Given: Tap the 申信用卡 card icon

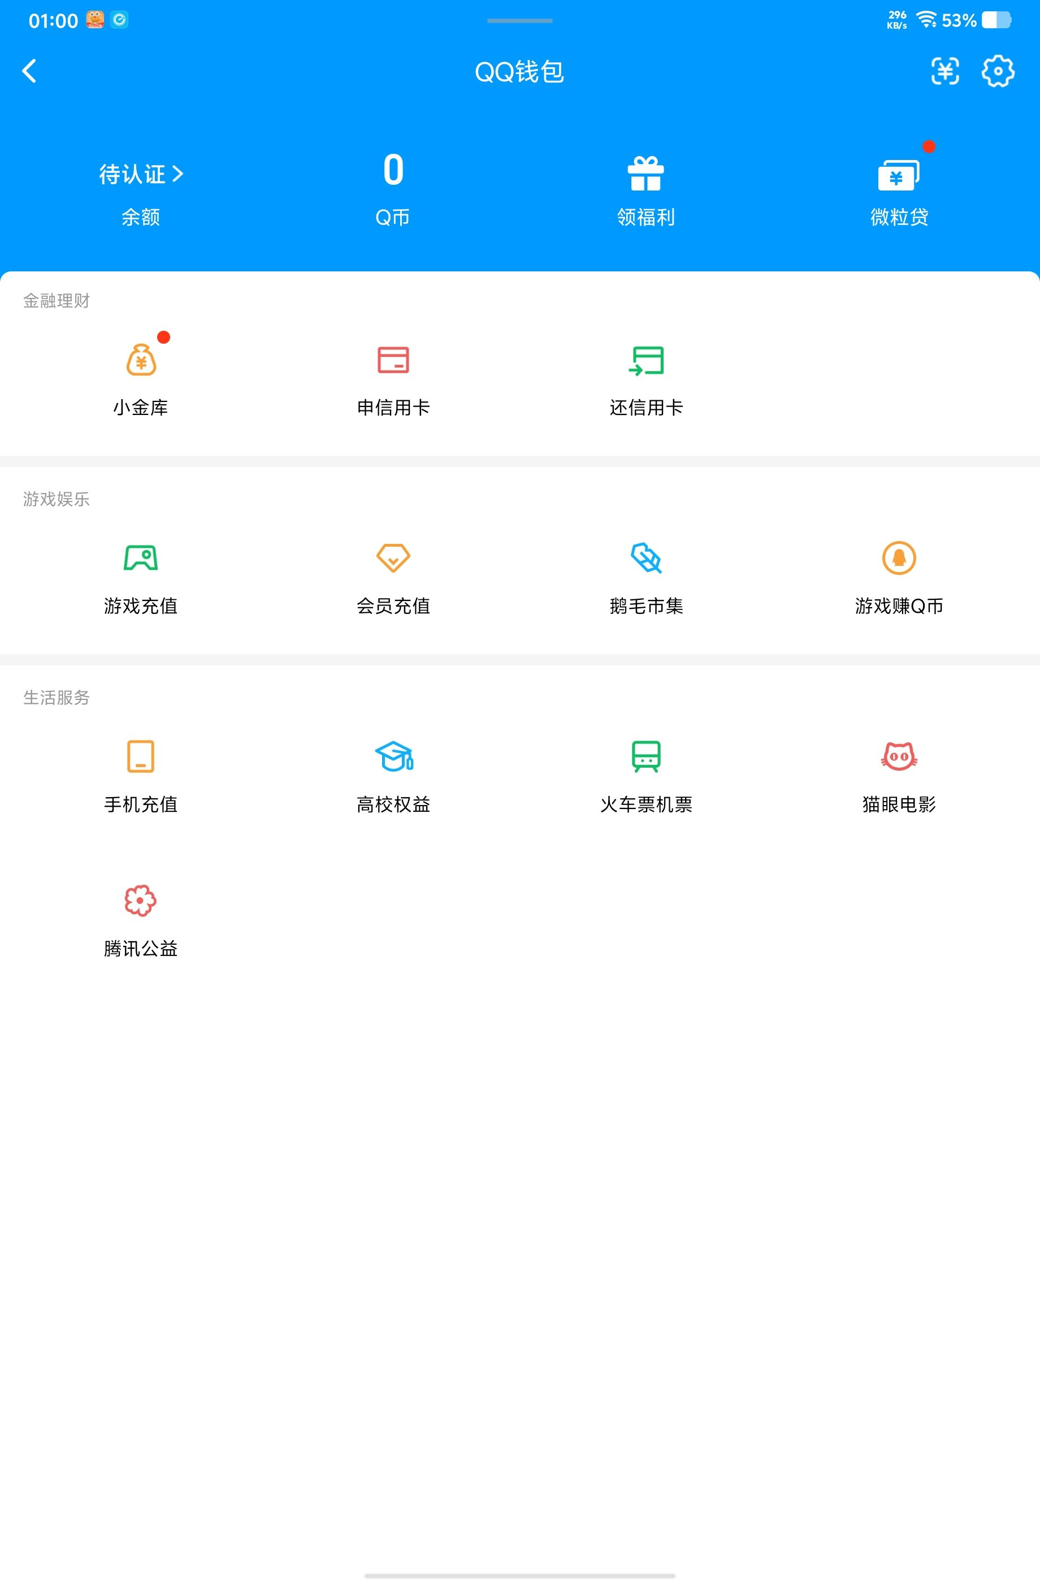Looking at the screenshot, I should tap(393, 360).
